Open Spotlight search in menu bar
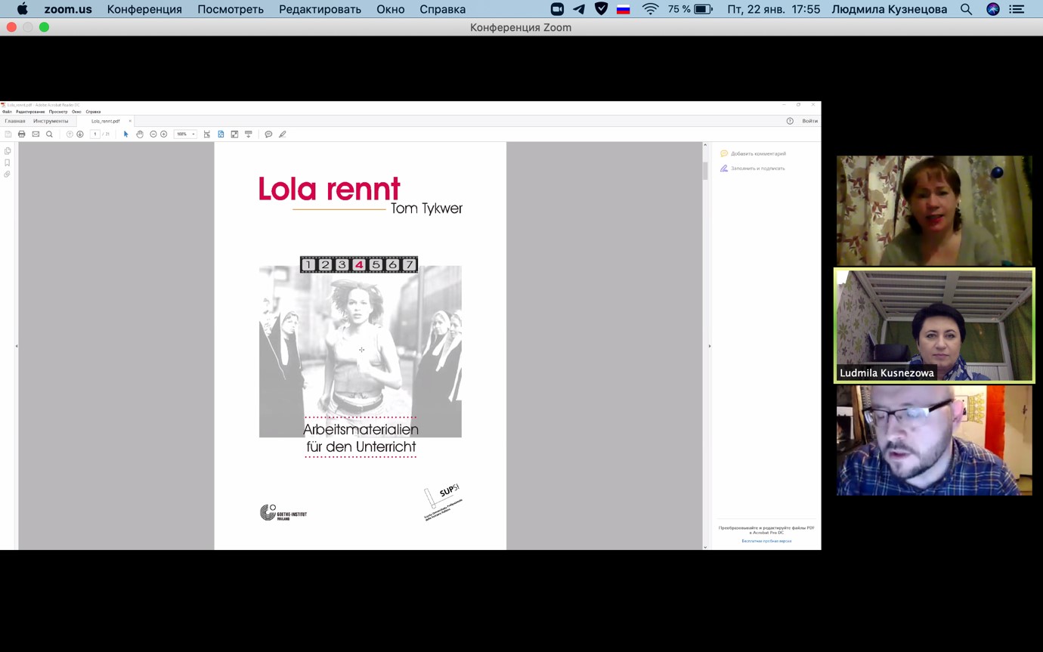The height and width of the screenshot is (652, 1043). pyautogui.click(x=966, y=9)
